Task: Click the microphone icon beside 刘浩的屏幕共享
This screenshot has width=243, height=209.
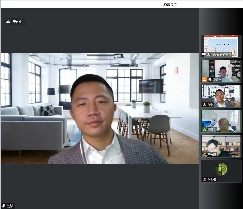Action: tap(209, 55)
